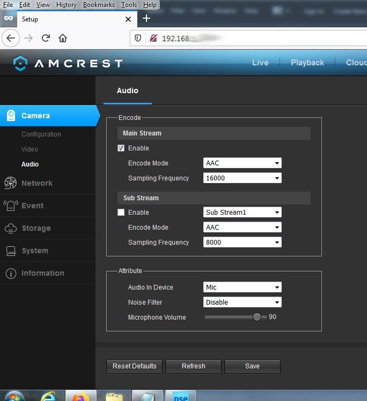The width and height of the screenshot is (367, 401).
Task: Open a new browser tab with plus
Action: (146, 18)
